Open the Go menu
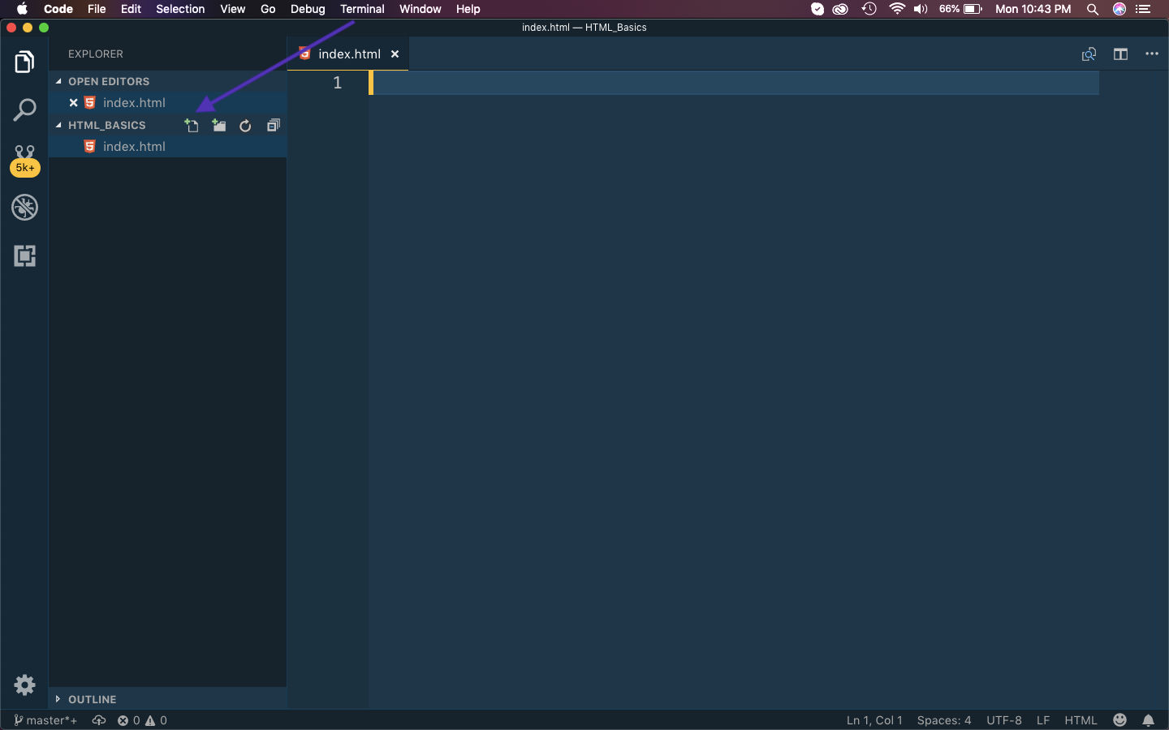The image size is (1169, 730). pos(268,9)
